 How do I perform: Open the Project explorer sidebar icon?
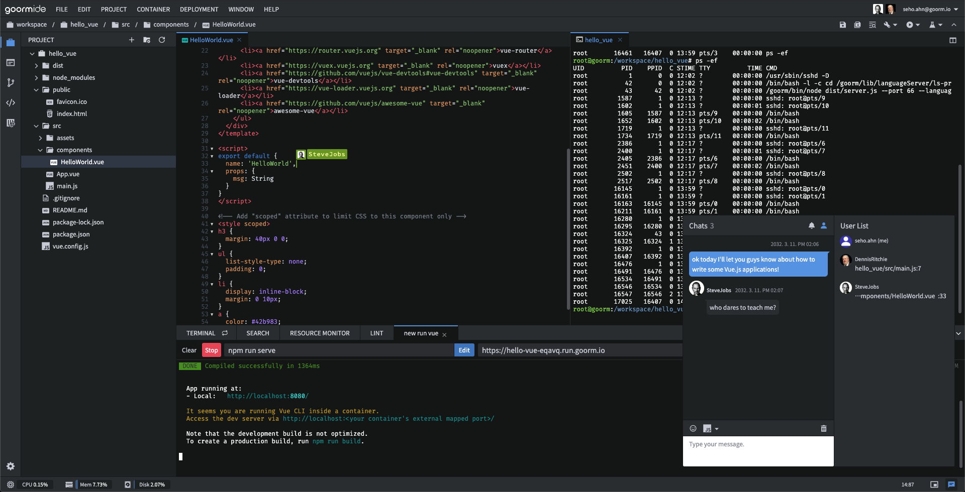[11, 43]
